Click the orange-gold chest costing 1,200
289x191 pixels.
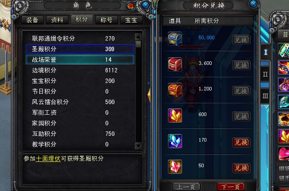pos(175,90)
